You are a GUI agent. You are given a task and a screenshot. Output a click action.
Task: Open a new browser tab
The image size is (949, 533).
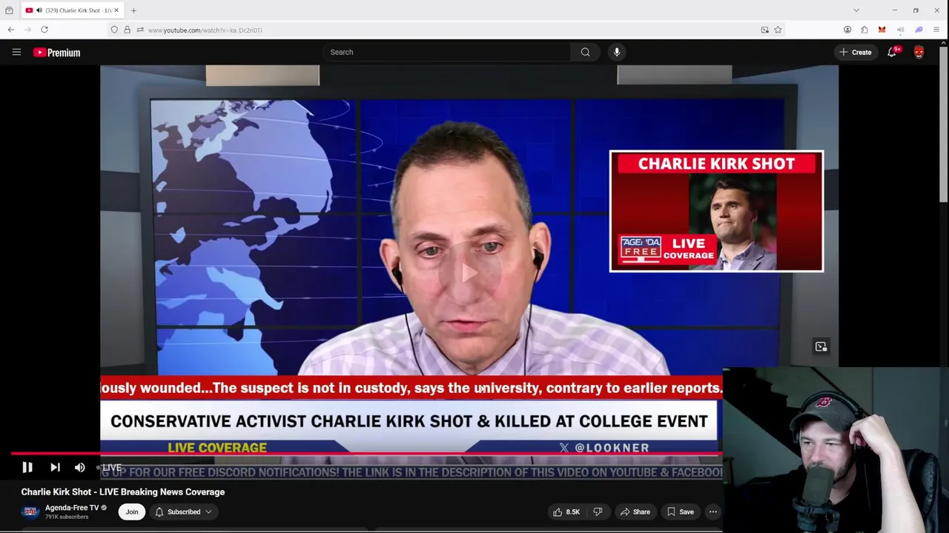(x=133, y=10)
